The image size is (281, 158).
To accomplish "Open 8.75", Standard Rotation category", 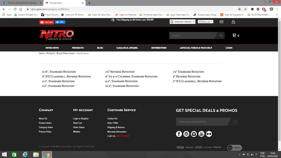I will (59, 72).
